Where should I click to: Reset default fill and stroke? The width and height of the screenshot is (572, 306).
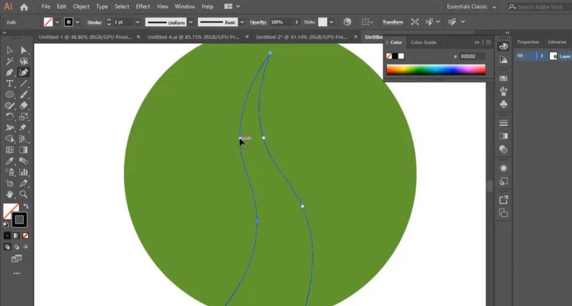[6, 225]
